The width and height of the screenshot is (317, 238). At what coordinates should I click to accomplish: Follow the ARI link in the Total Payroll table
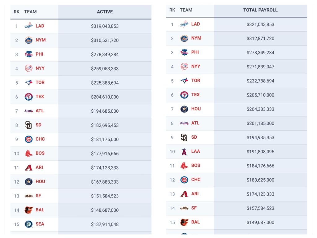pos(195,194)
